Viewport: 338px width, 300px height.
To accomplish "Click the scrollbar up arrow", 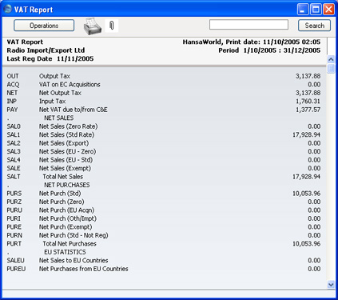I will tap(331, 59).
